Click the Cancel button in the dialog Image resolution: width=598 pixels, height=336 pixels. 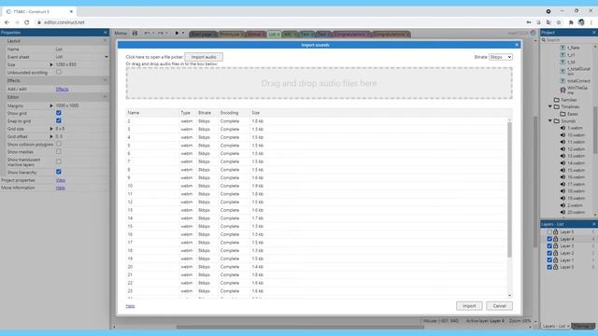tap(499, 306)
